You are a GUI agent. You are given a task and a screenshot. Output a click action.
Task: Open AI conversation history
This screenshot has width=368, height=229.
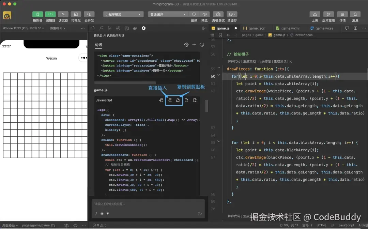(x=202, y=45)
